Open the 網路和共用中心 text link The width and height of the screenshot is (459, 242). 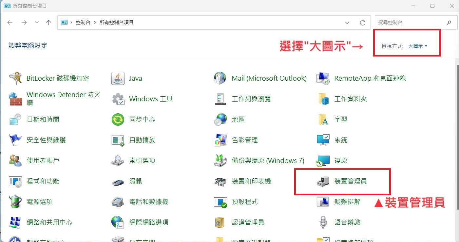49,222
